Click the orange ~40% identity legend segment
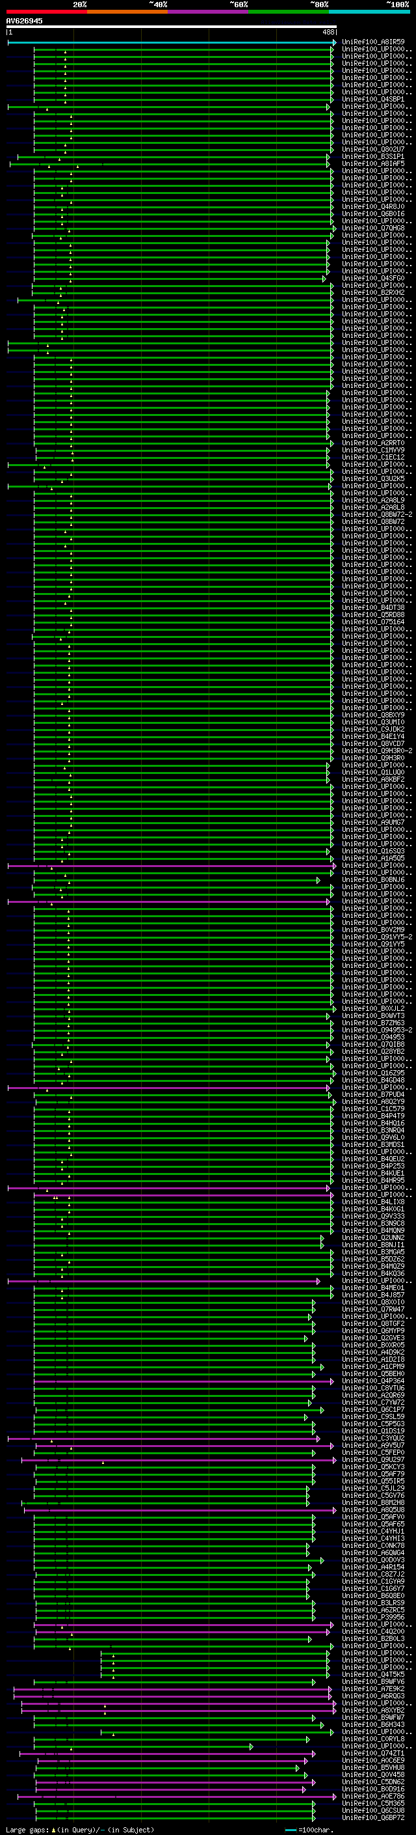This screenshot has width=416, height=1835. click(x=127, y=12)
